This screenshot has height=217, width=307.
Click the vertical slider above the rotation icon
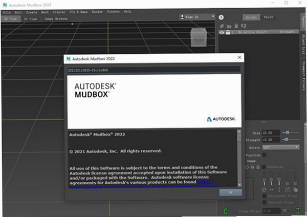tap(264, 179)
